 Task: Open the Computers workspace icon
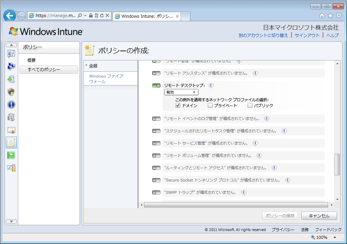(x=11, y=66)
